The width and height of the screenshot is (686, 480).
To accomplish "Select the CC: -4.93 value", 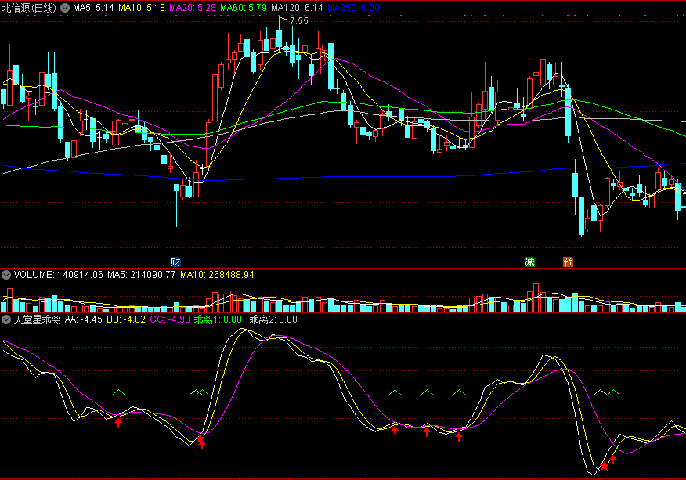I will tap(170, 319).
